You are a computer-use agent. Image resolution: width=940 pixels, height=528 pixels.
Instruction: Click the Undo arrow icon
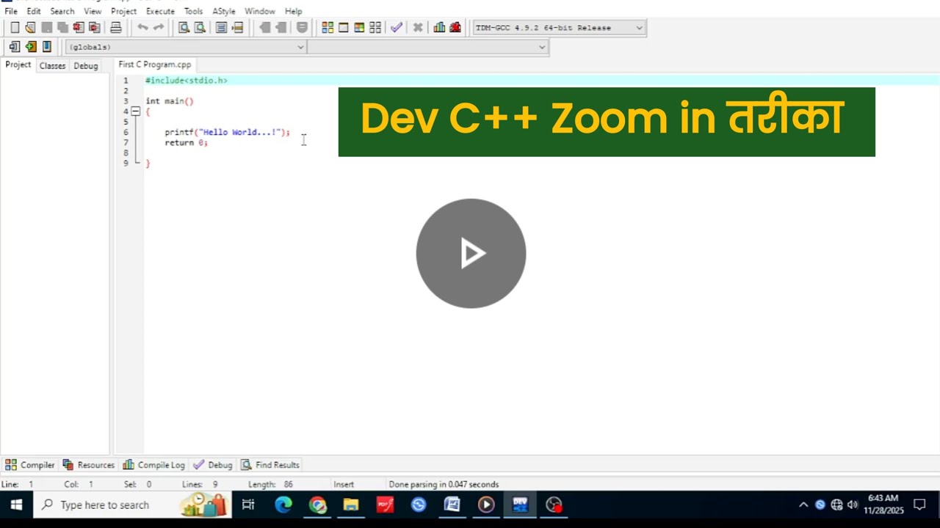pos(142,28)
